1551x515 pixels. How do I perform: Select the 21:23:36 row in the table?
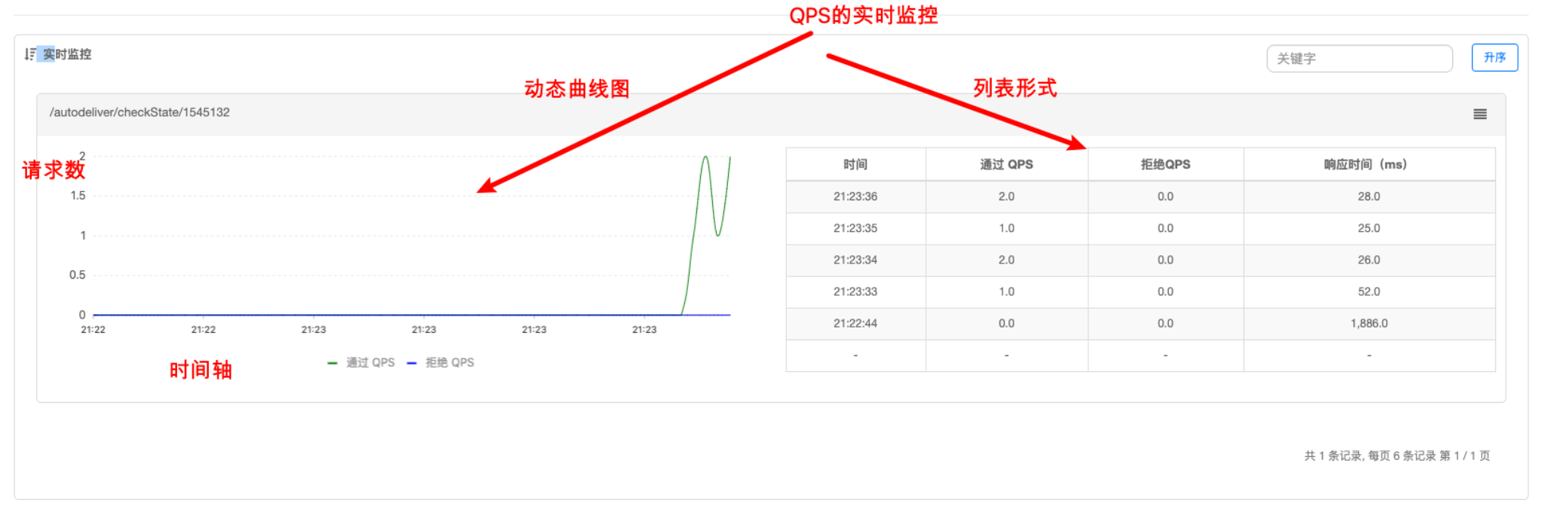pyautogui.click(x=855, y=197)
